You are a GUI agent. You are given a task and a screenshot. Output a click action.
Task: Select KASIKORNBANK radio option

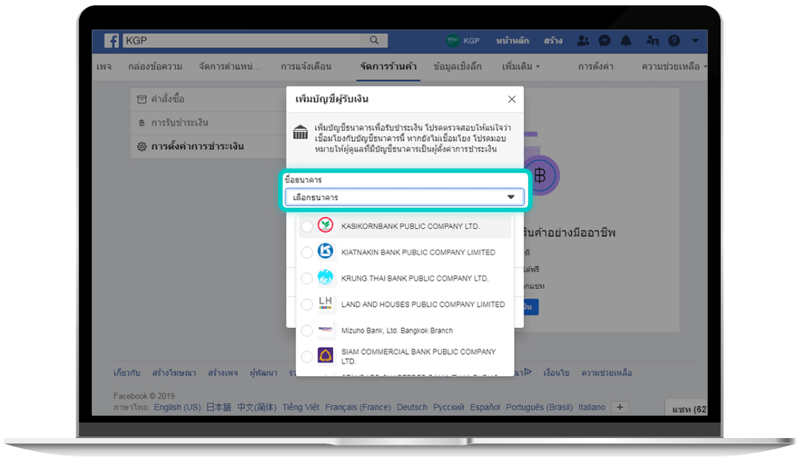pos(307,226)
